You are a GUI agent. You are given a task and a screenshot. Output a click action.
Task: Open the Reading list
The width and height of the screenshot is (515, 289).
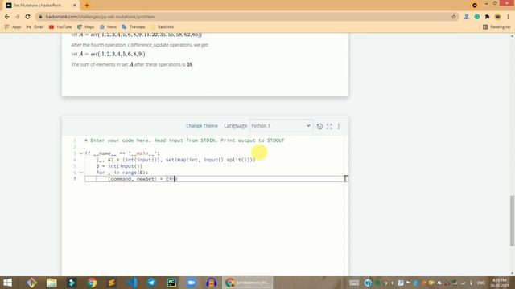pos(496,26)
